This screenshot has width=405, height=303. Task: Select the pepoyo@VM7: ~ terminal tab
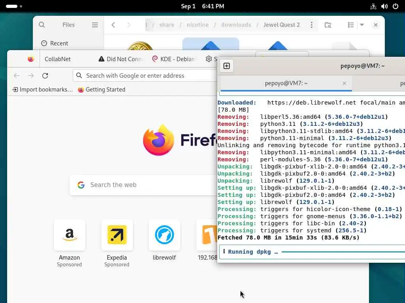(286, 83)
